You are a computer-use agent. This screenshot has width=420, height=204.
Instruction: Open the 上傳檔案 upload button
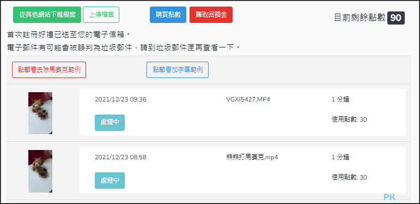101,15
